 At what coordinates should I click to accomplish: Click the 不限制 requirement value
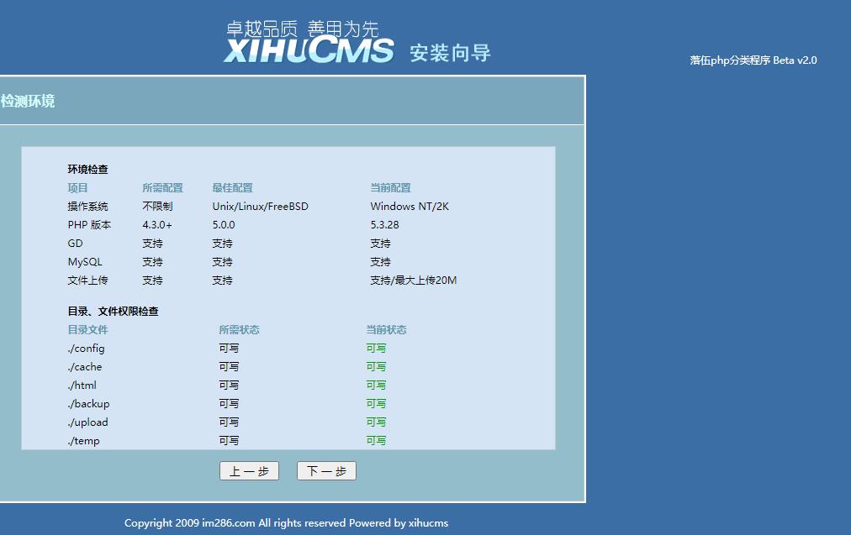tap(157, 207)
